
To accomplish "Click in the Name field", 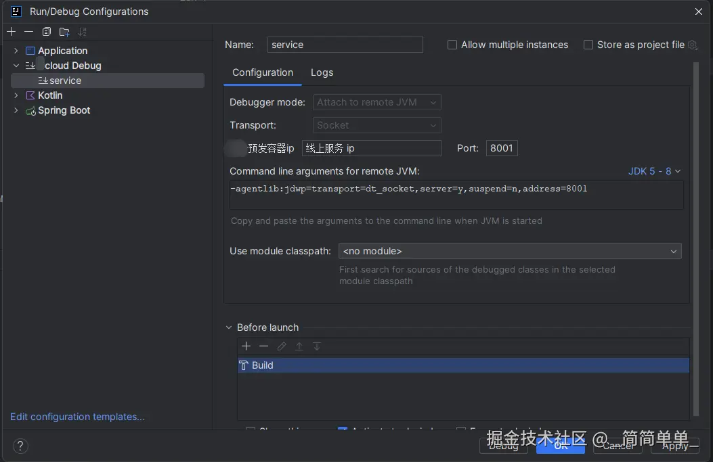I will (x=345, y=45).
